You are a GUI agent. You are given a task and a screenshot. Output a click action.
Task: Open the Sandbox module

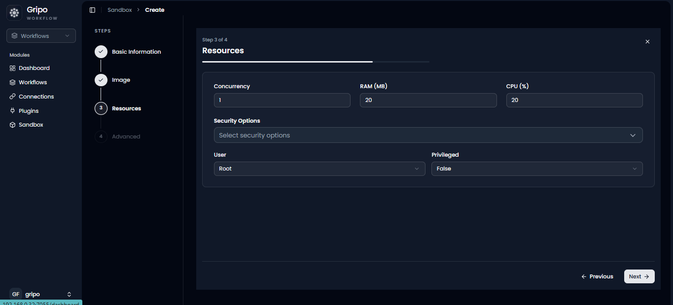31,125
